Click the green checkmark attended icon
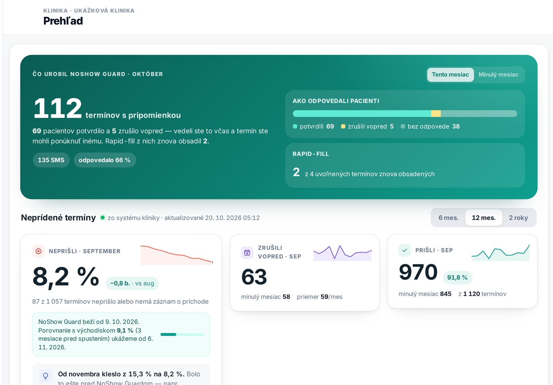Screen dimensions: 553x385 coord(405,250)
